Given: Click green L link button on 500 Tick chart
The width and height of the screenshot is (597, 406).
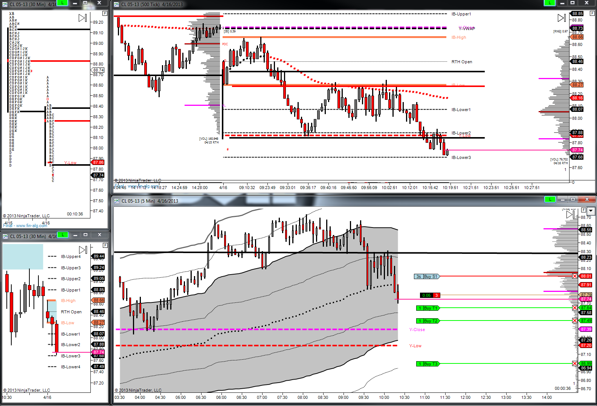Looking at the screenshot, I should pyautogui.click(x=550, y=3).
